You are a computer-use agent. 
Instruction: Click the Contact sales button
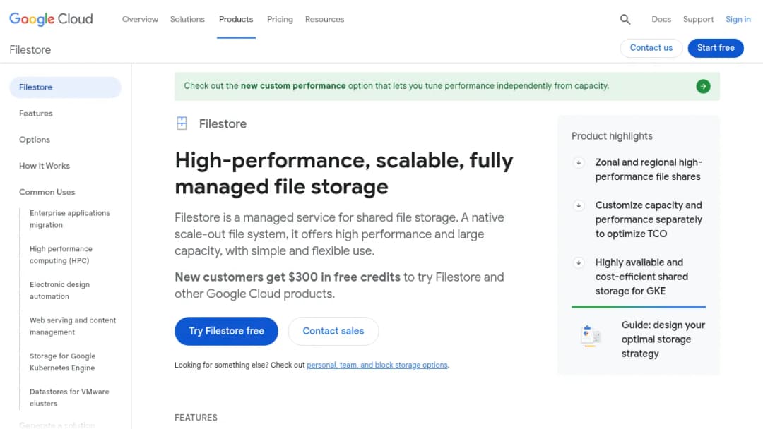(333, 332)
